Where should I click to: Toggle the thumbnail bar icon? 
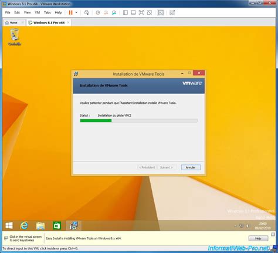(x=133, y=13)
